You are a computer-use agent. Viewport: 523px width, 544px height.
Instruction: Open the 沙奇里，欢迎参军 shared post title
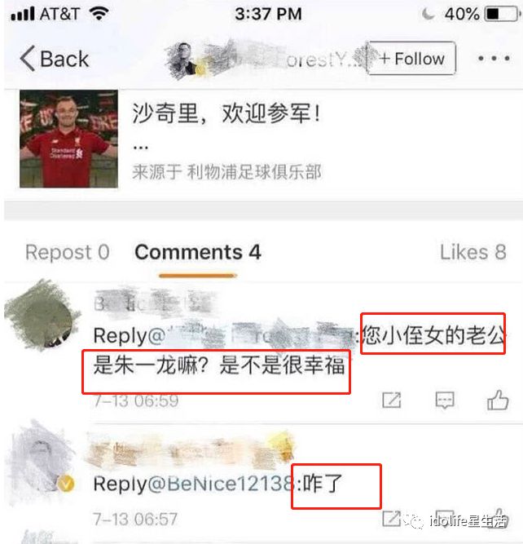pyautogui.click(x=226, y=113)
